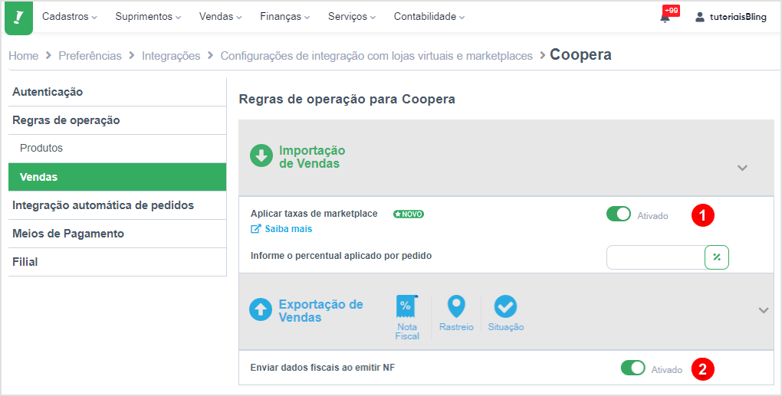Click the green Bling logo icon

[x=18, y=18]
